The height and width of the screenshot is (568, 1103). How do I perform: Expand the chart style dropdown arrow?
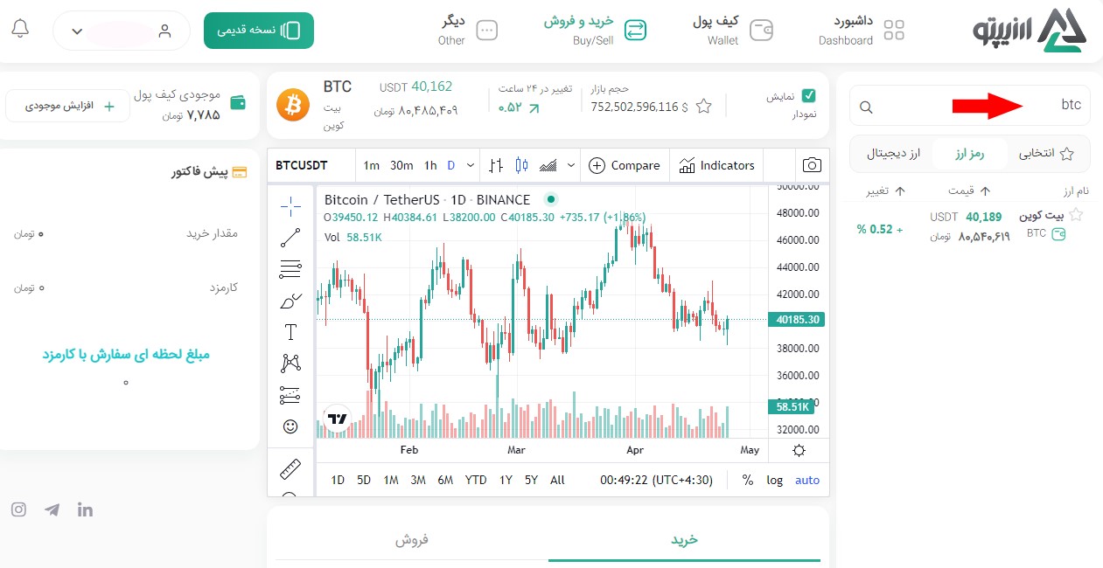coord(572,165)
